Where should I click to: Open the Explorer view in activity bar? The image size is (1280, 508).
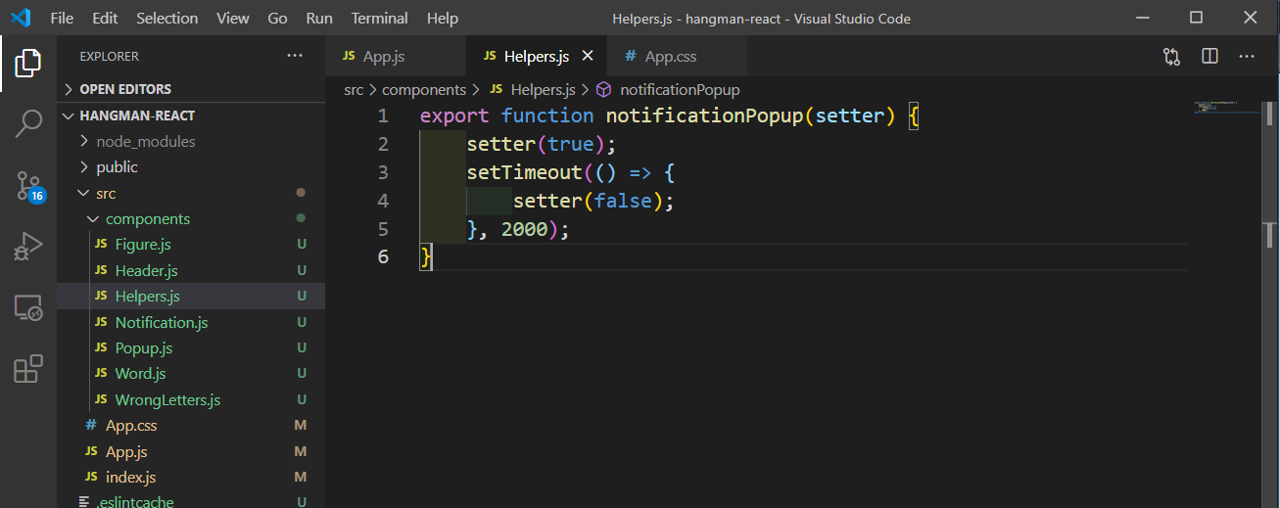pos(28,64)
